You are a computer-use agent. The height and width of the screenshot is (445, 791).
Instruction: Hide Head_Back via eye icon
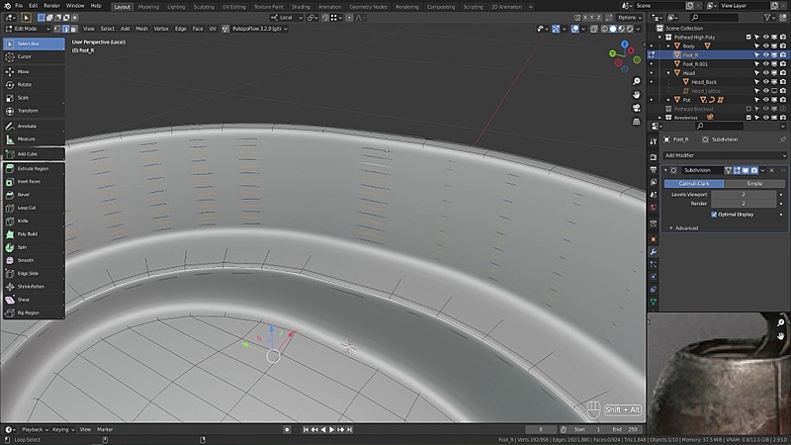(765, 82)
